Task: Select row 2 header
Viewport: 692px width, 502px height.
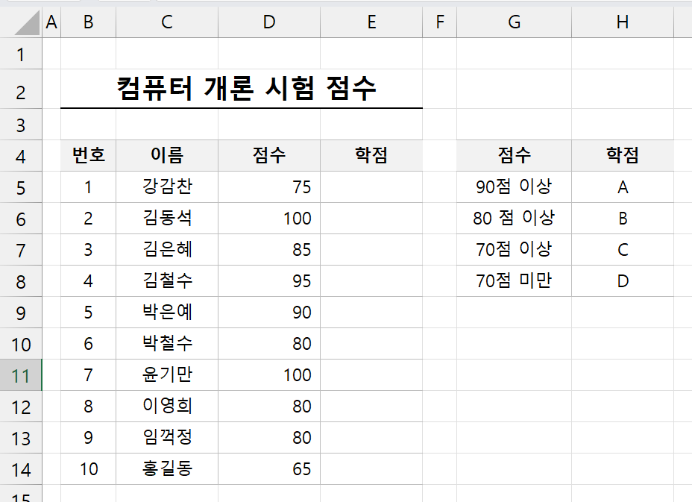Action: (x=21, y=90)
